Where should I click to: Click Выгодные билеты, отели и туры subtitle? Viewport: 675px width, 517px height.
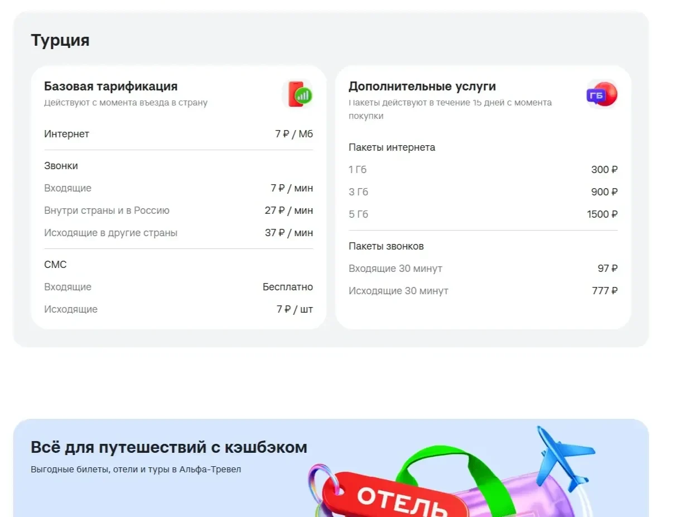tap(136, 470)
